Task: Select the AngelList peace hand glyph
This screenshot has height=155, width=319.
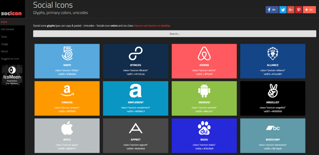Action: [x=273, y=91]
